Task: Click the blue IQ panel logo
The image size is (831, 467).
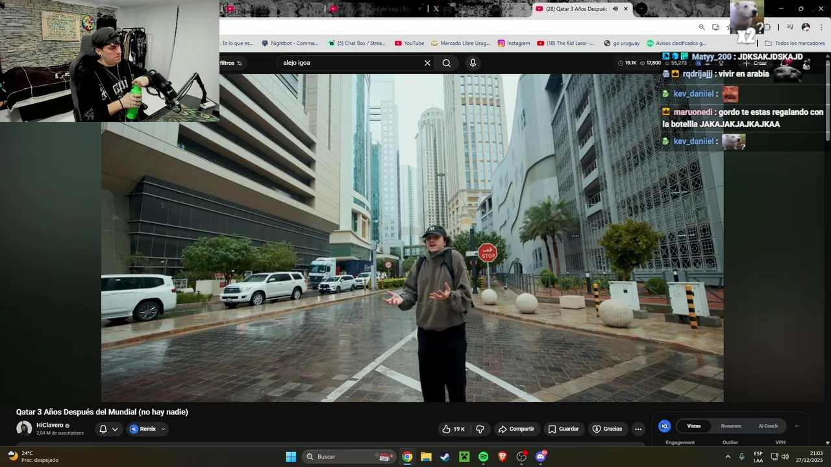Action: (664, 426)
